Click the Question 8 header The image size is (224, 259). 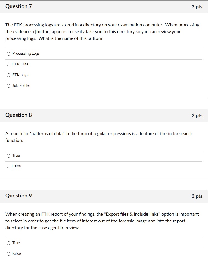(18, 115)
